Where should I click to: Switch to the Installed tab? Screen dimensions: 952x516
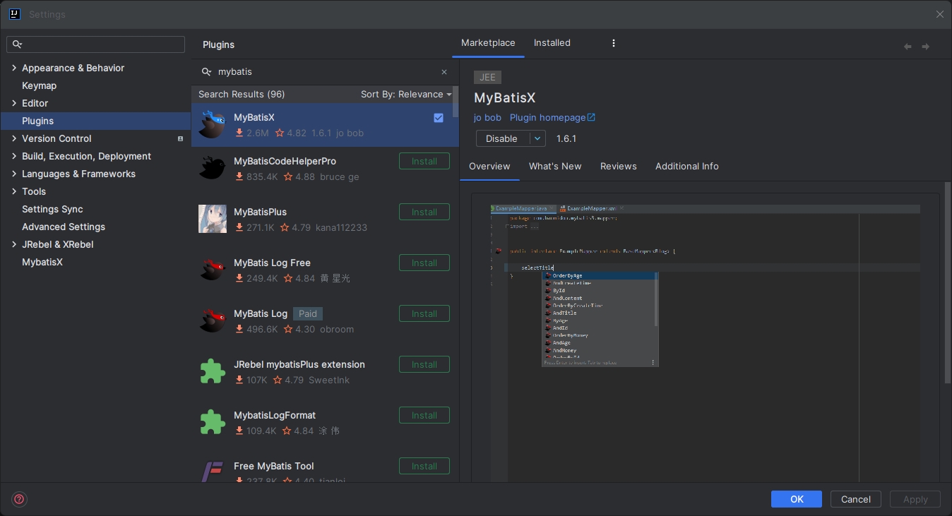[552, 43]
